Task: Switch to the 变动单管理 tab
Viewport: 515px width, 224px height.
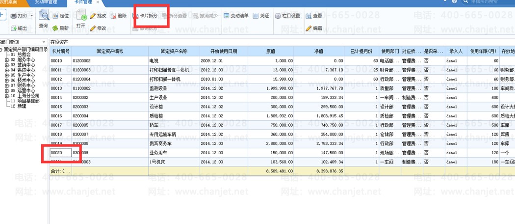Action: [46, 2]
